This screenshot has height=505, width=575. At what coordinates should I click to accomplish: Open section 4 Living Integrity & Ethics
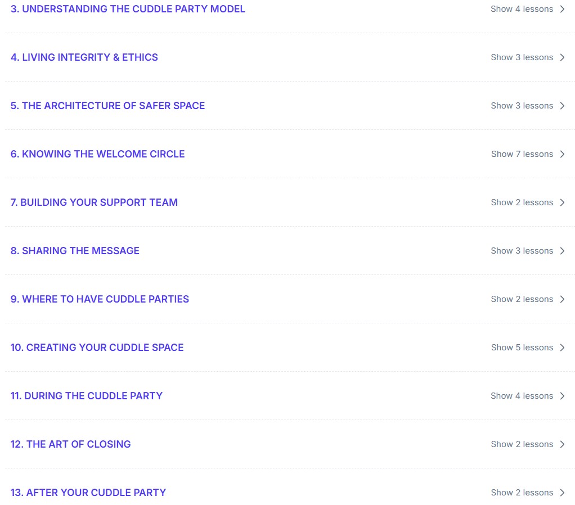[x=84, y=57]
